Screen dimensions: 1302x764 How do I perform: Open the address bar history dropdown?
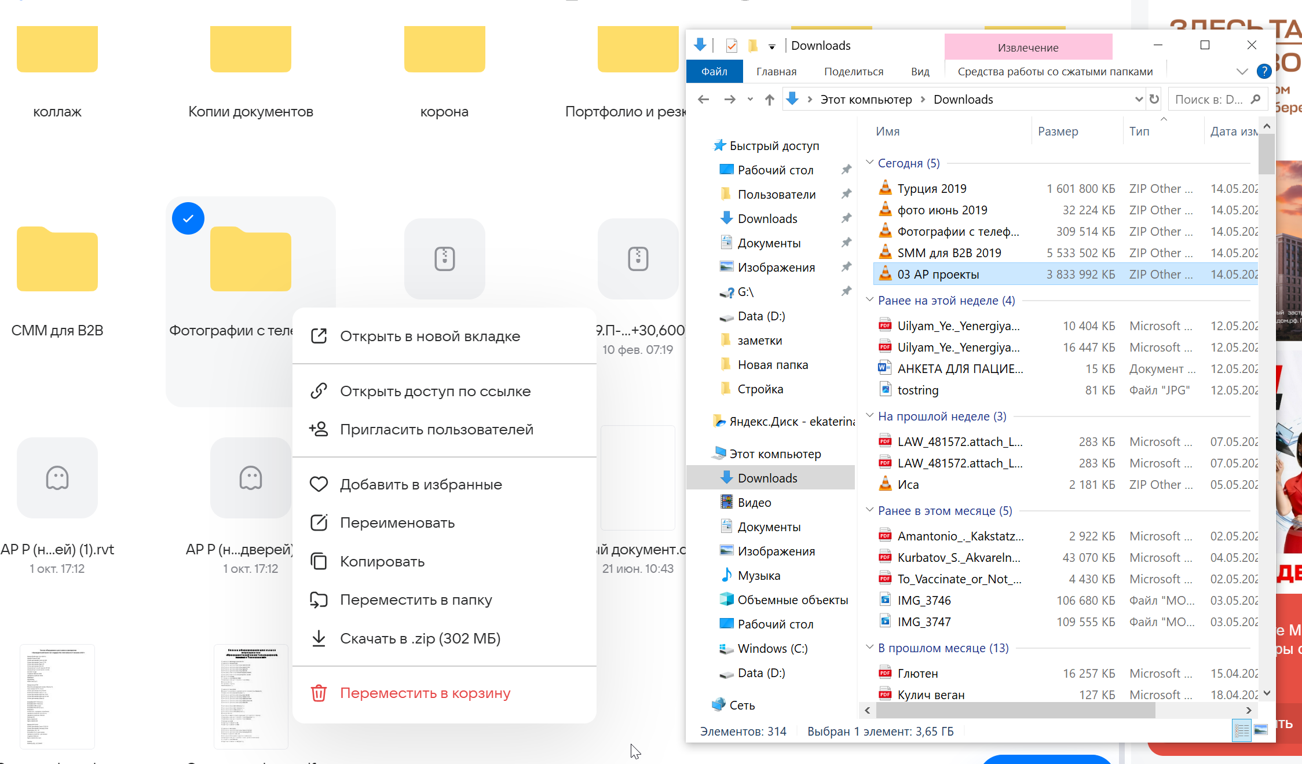1138,99
